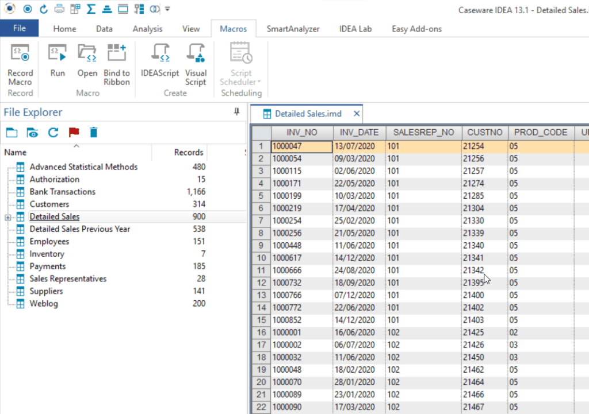Image resolution: width=589 pixels, height=414 pixels.
Task: Click the overlapping circles join icon
Action: pos(154,9)
